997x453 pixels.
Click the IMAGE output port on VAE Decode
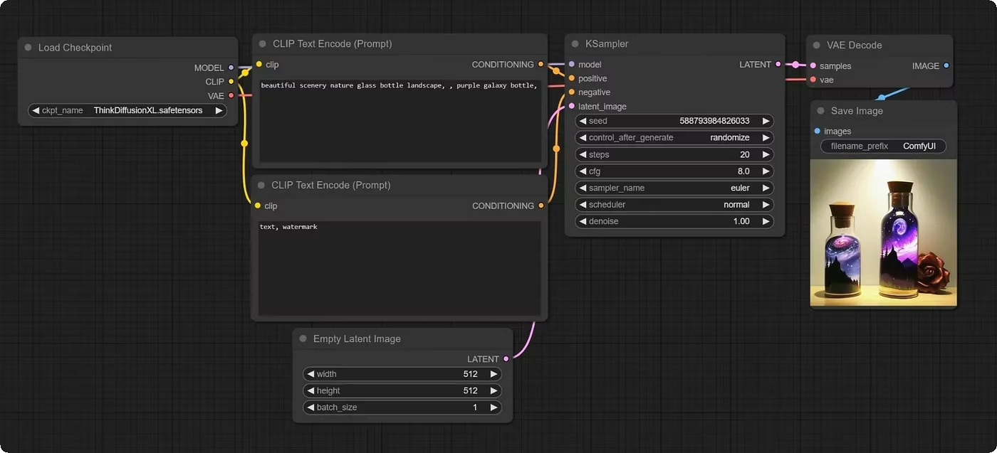tap(946, 65)
